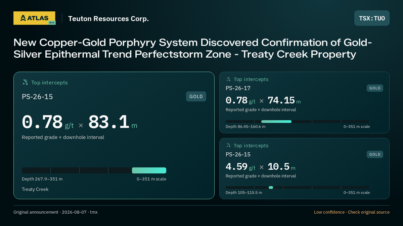This screenshot has height=226, width=403.
Task: Click the drill icon in the PS-26-17 card
Action: (x=228, y=79)
